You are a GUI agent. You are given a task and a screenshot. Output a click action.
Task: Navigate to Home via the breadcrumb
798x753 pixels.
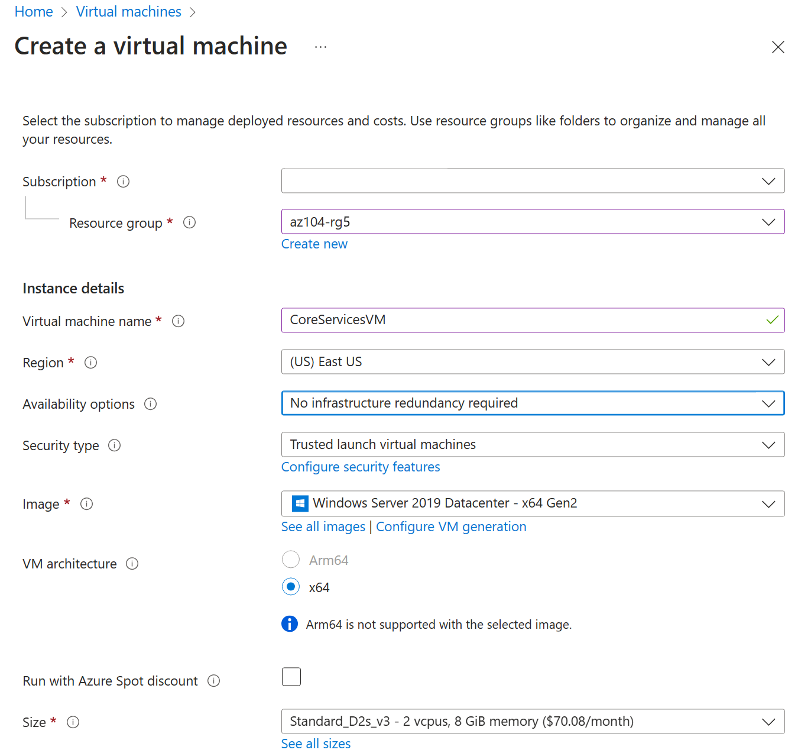(33, 11)
